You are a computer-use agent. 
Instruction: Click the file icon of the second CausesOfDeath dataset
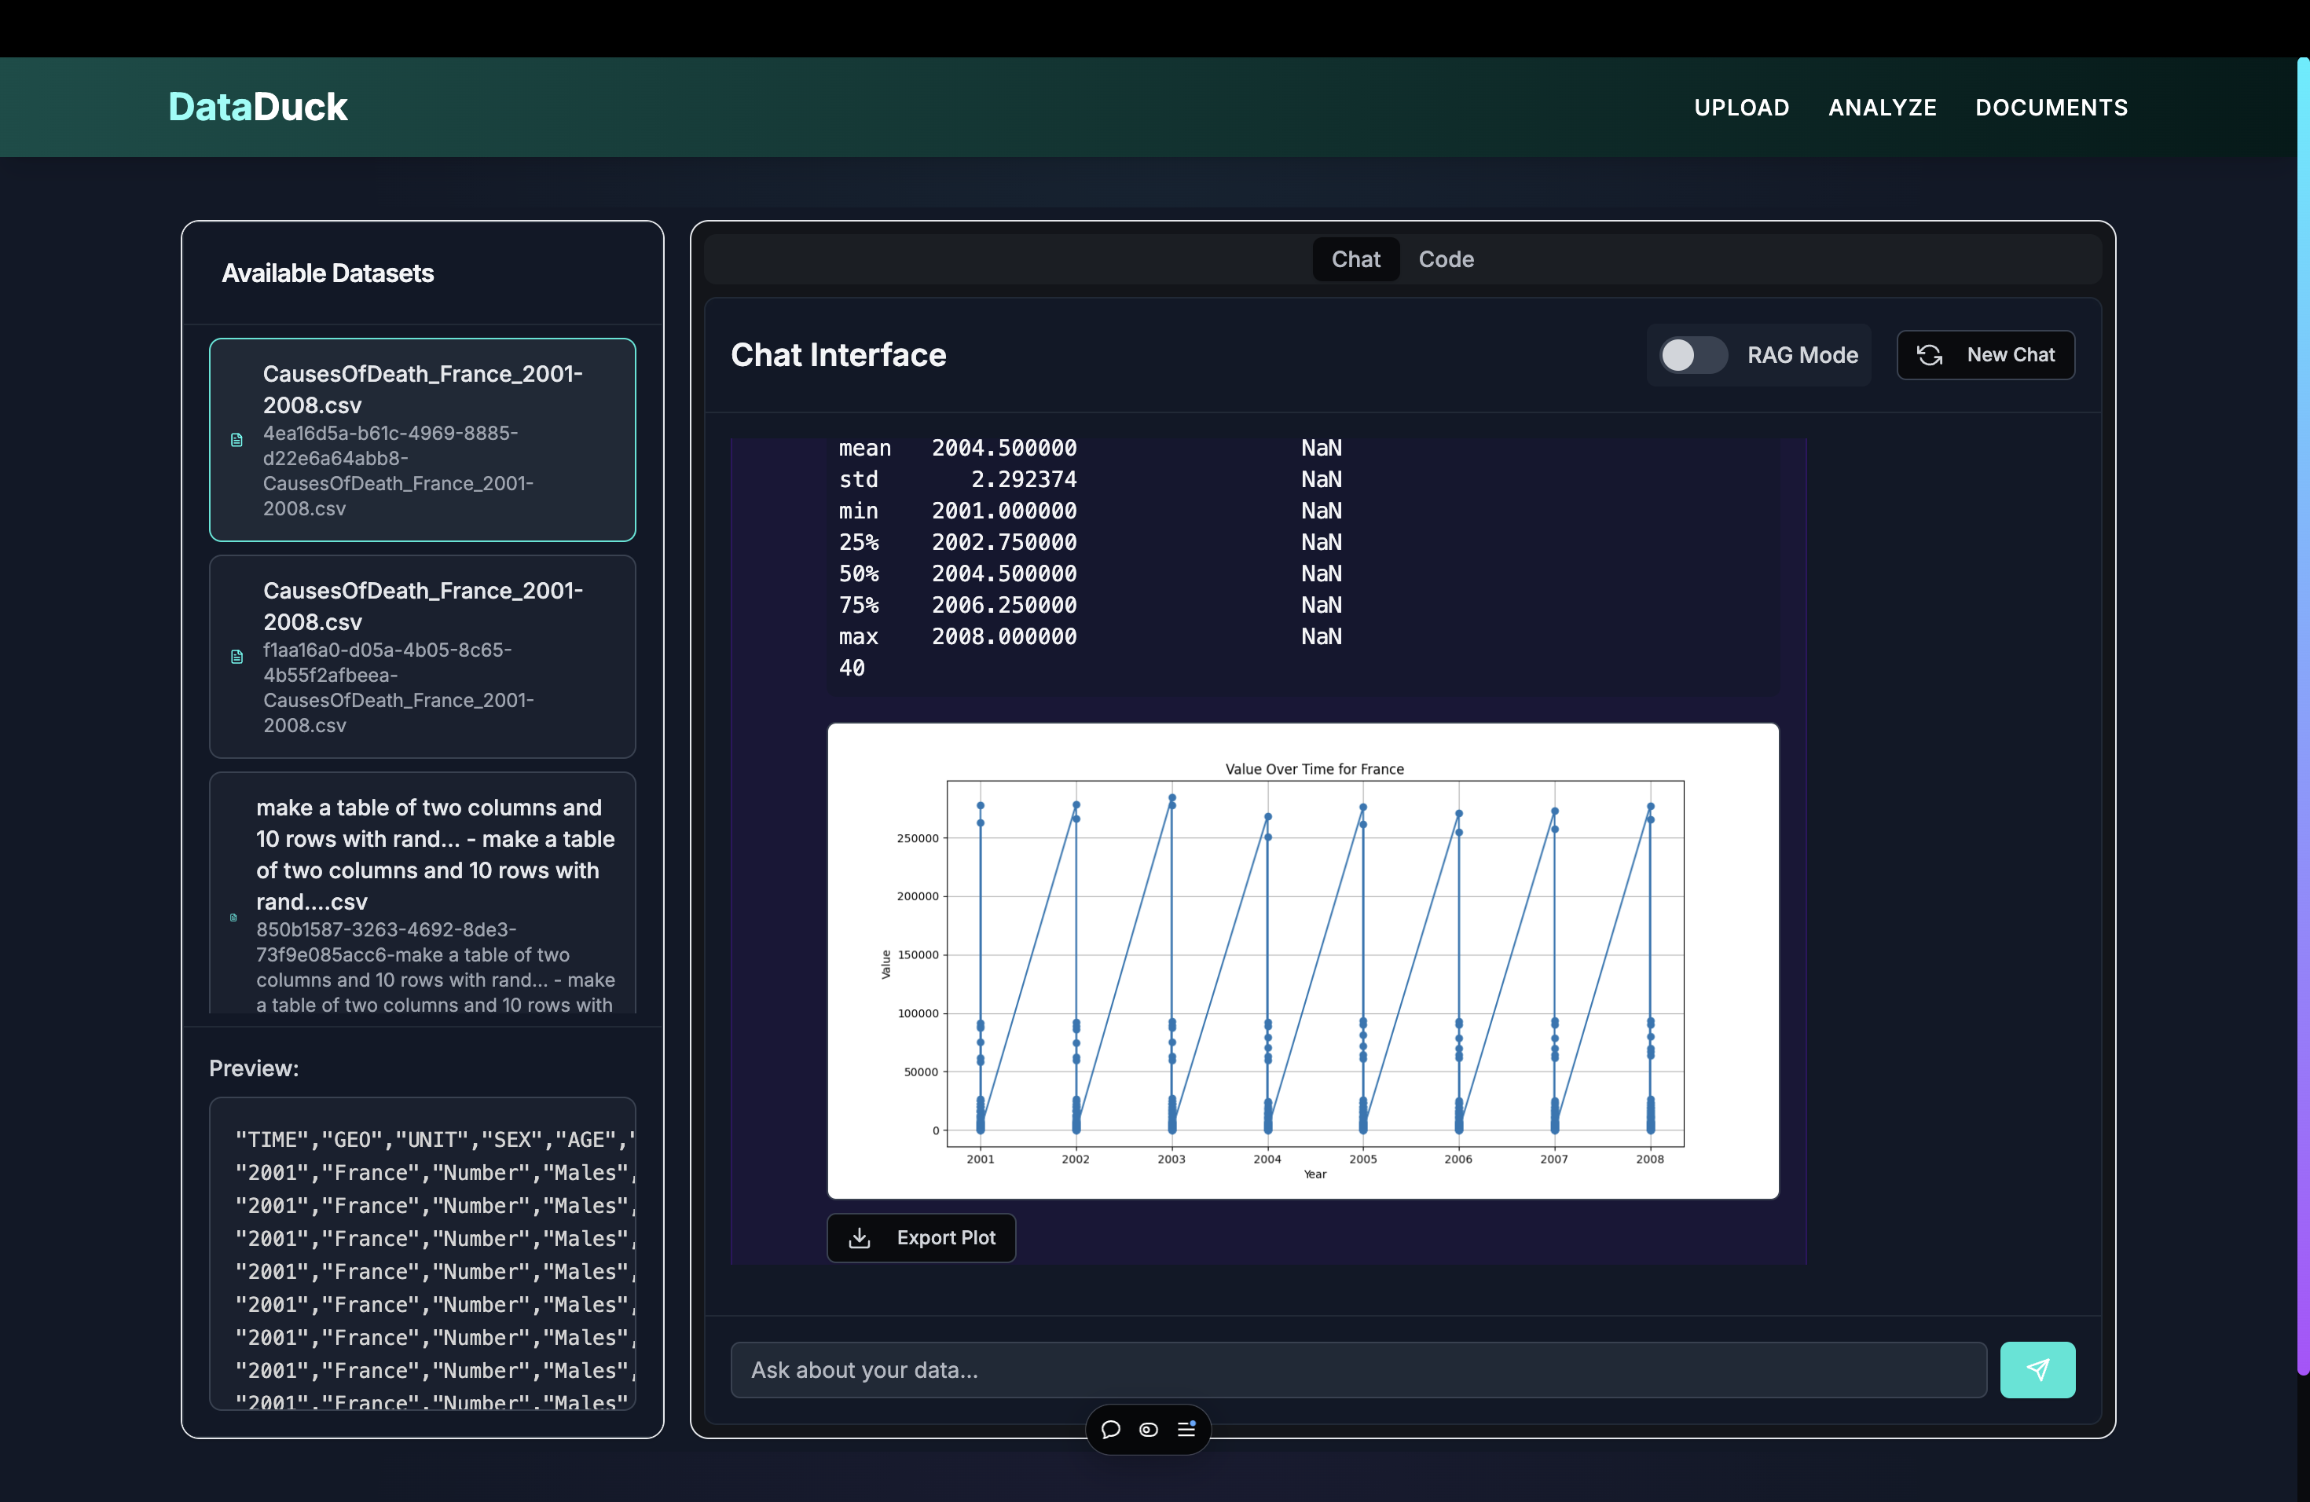point(236,657)
